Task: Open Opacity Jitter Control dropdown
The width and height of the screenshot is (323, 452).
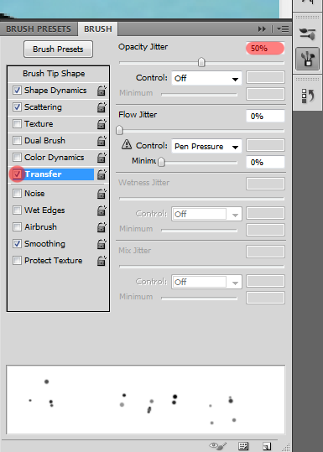Action: click(206, 78)
